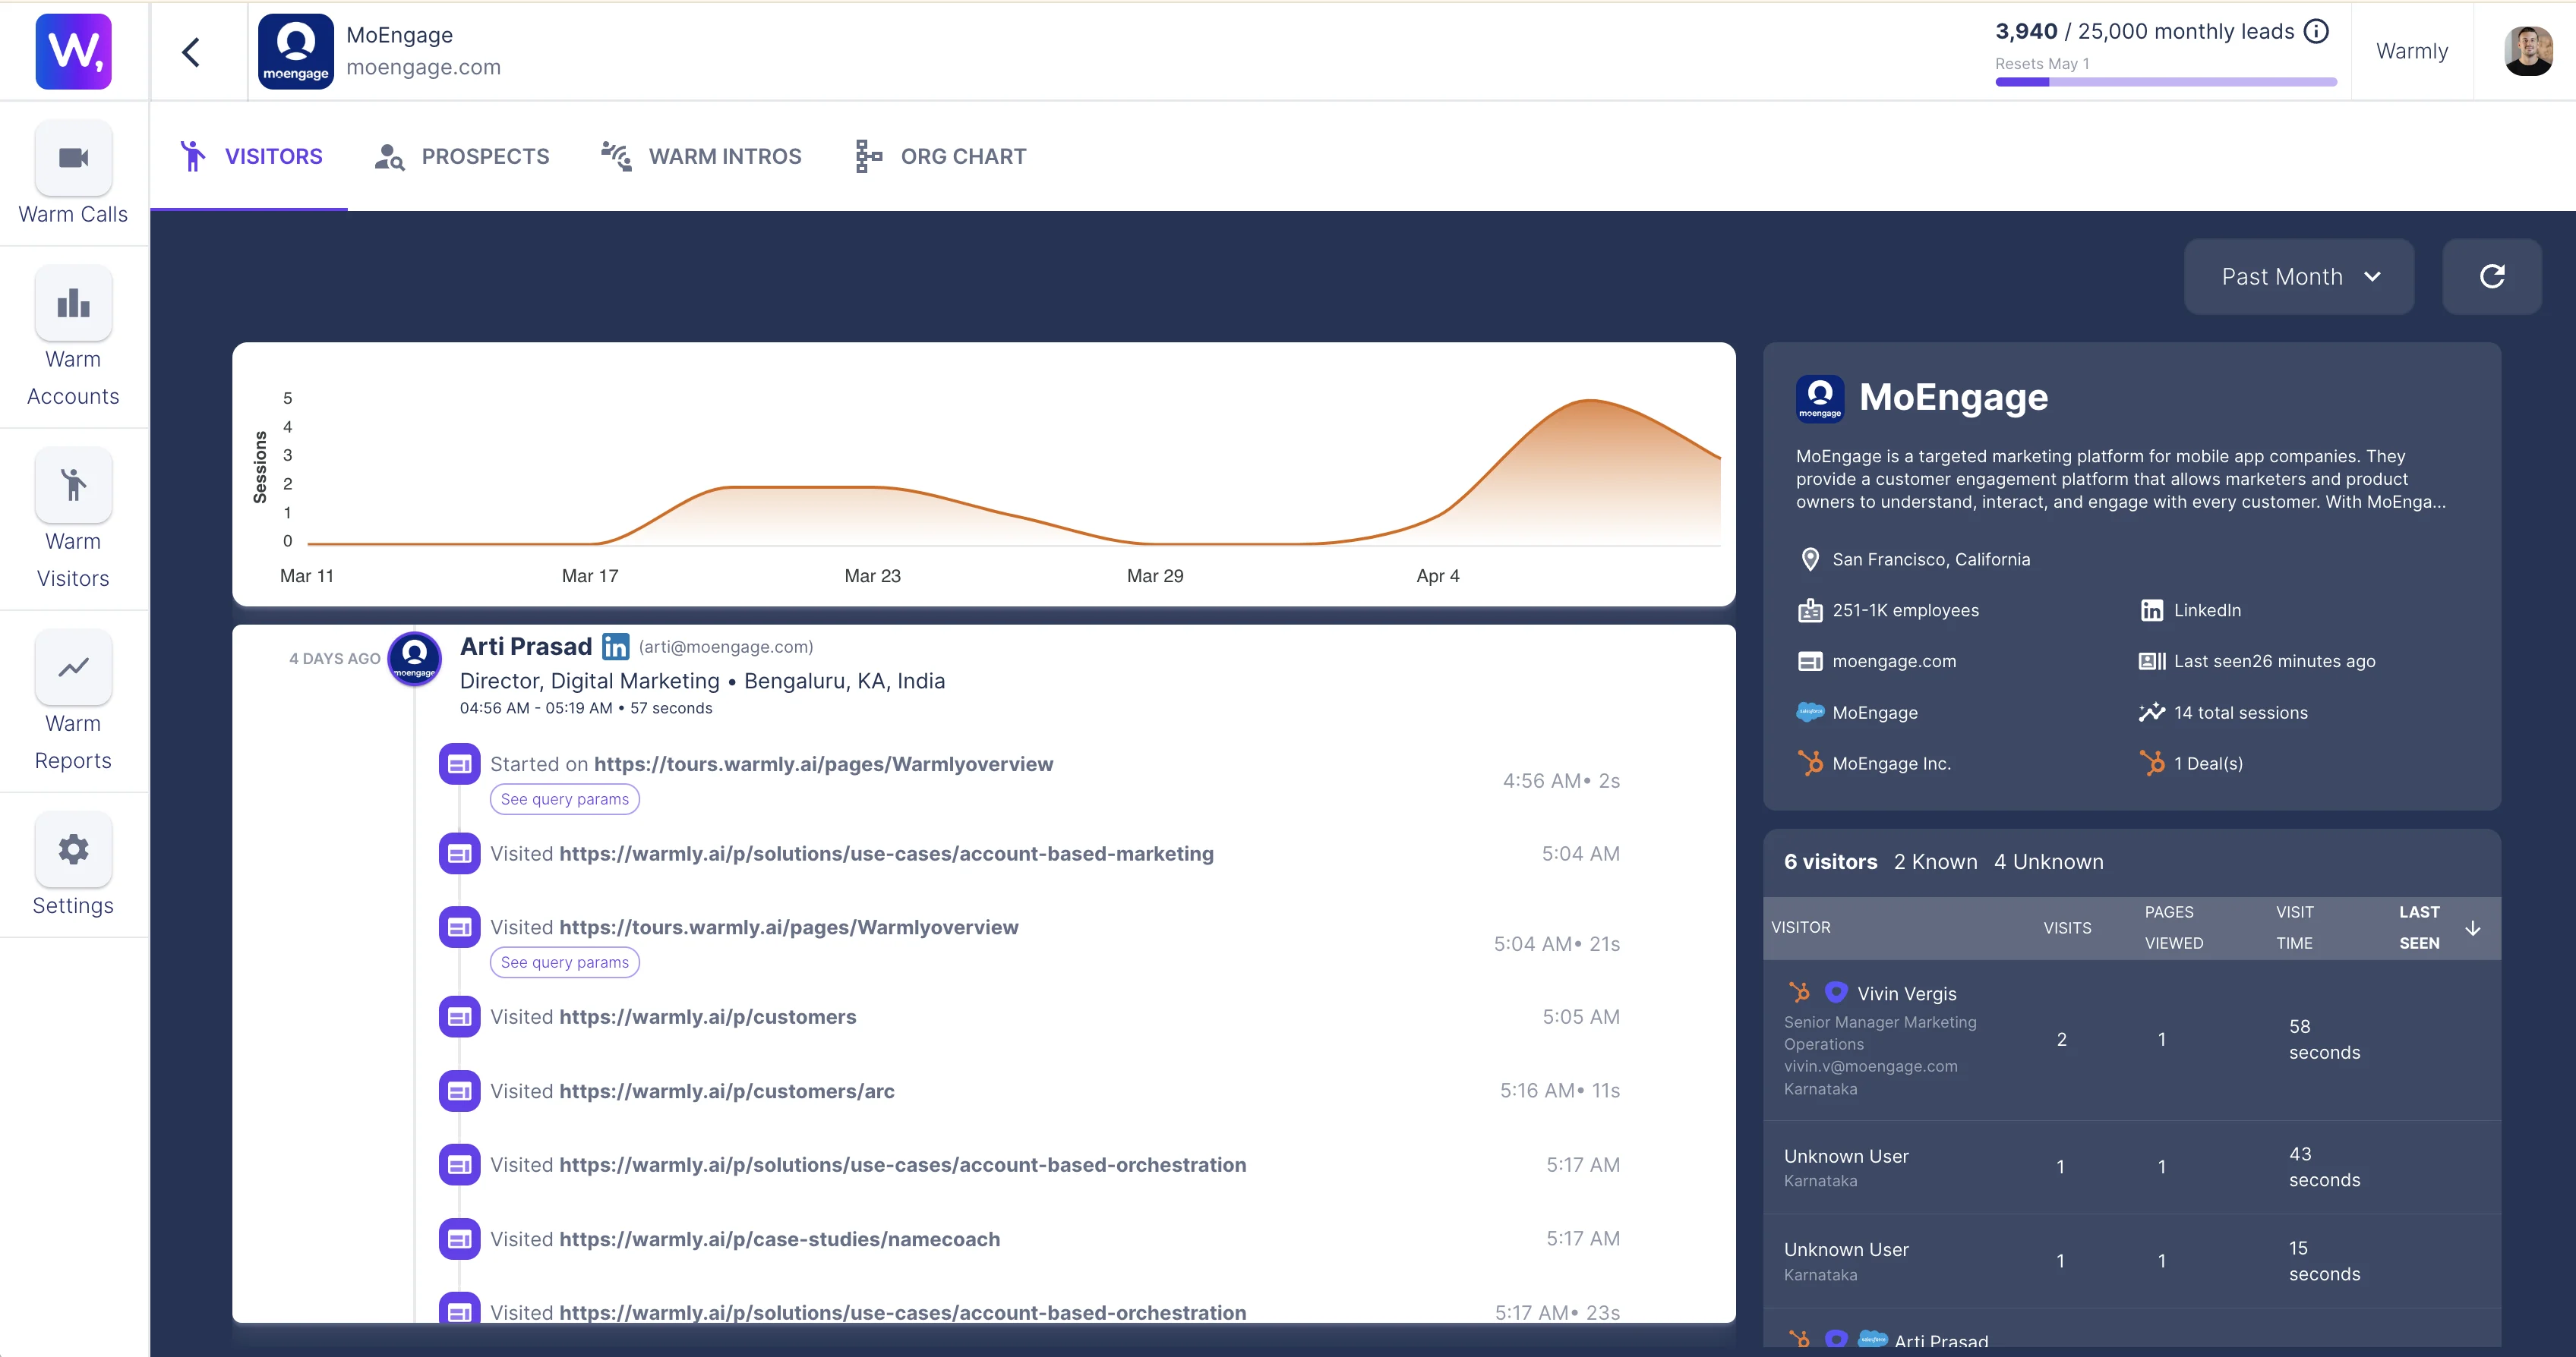This screenshot has width=2576, height=1357.
Task: Click the arti@moengage.com email text
Action: (x=725, y=647)
